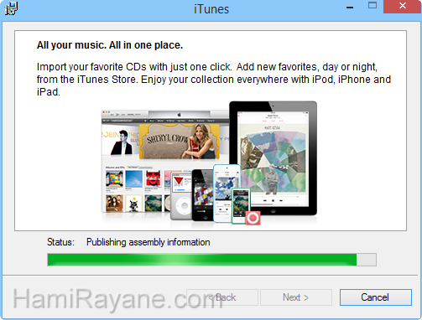Screen dimensions: 422x320
Task: Click the "Import your favorite CDs" paragraph
Action: coord(214,80)
